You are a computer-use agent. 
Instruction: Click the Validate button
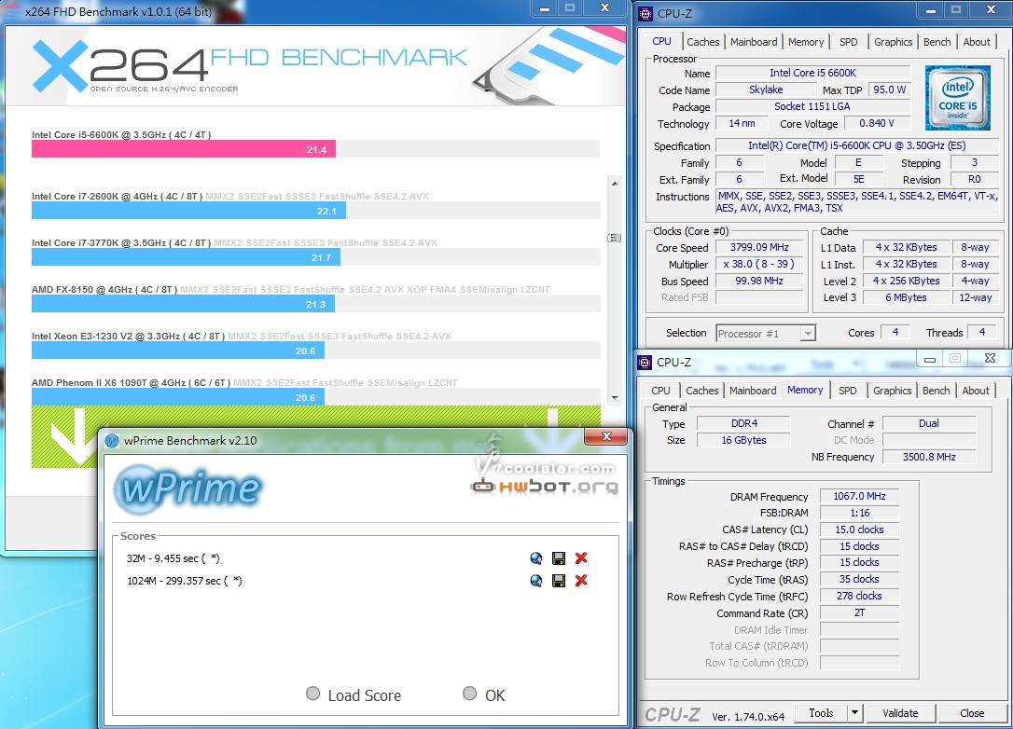point(900,713)
